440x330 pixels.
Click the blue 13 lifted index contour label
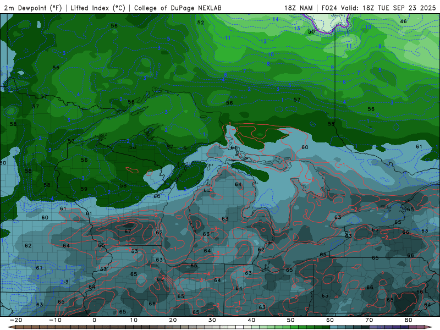[297, 29]
